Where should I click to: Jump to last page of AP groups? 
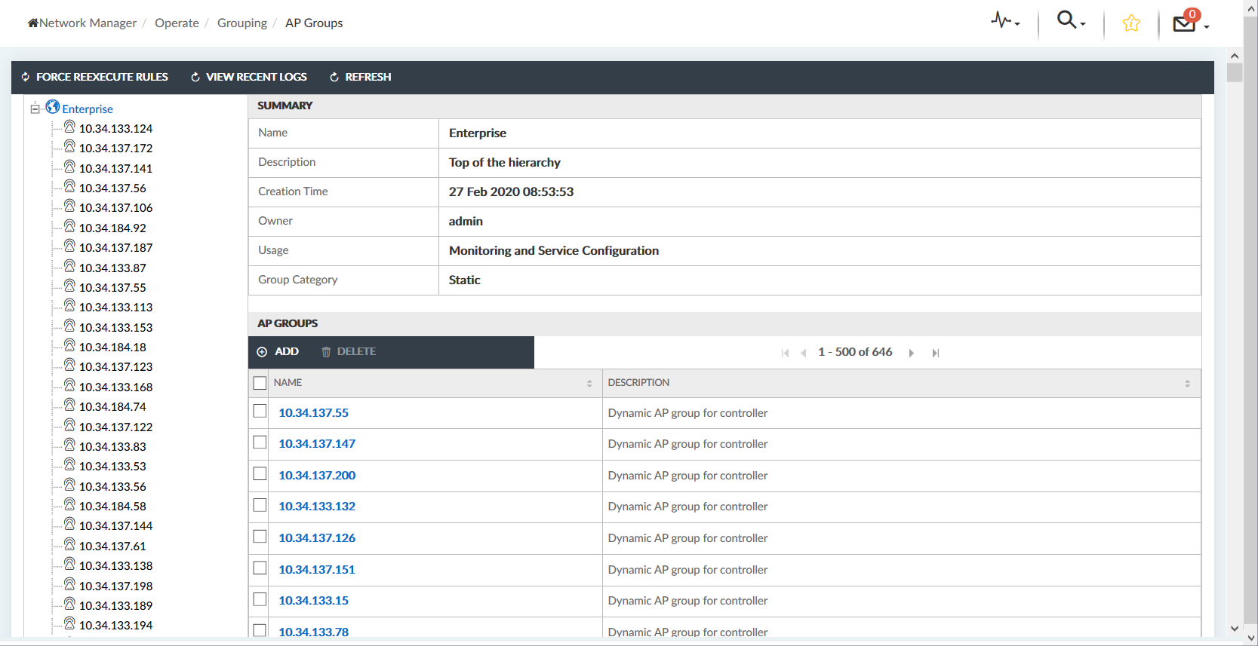pos(936,353)
